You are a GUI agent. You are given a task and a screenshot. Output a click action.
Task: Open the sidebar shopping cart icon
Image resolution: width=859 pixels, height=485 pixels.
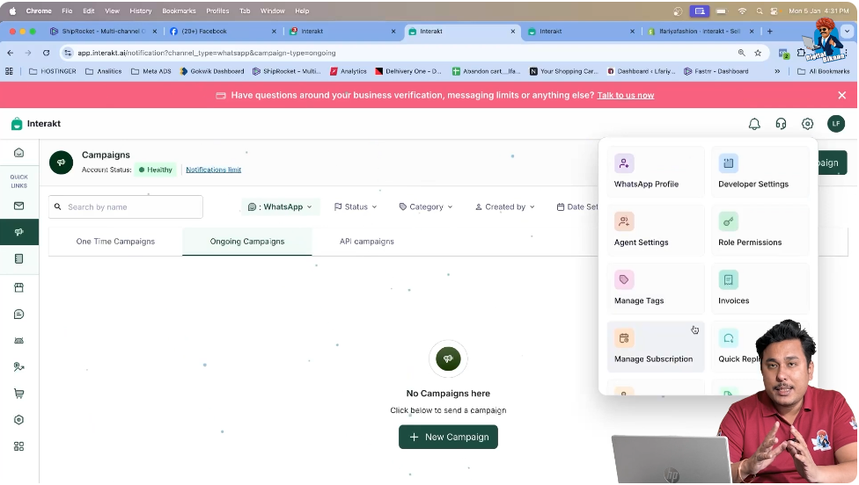tap(19, 393)
